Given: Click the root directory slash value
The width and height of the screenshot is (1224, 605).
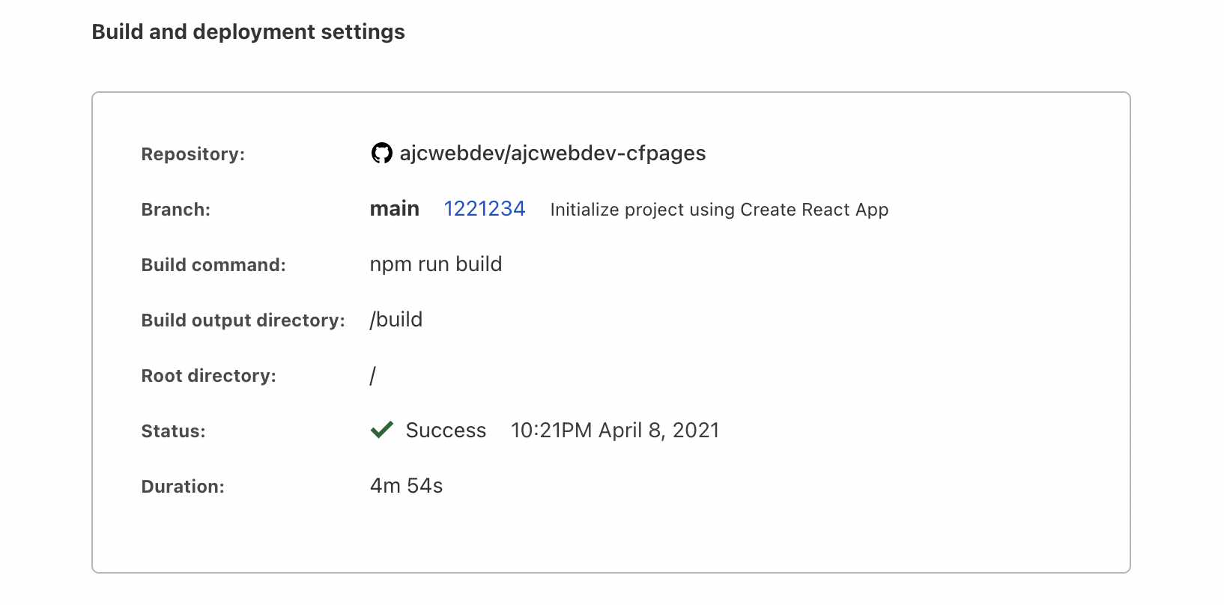Looking at the screenshot, I should [373, 375].
